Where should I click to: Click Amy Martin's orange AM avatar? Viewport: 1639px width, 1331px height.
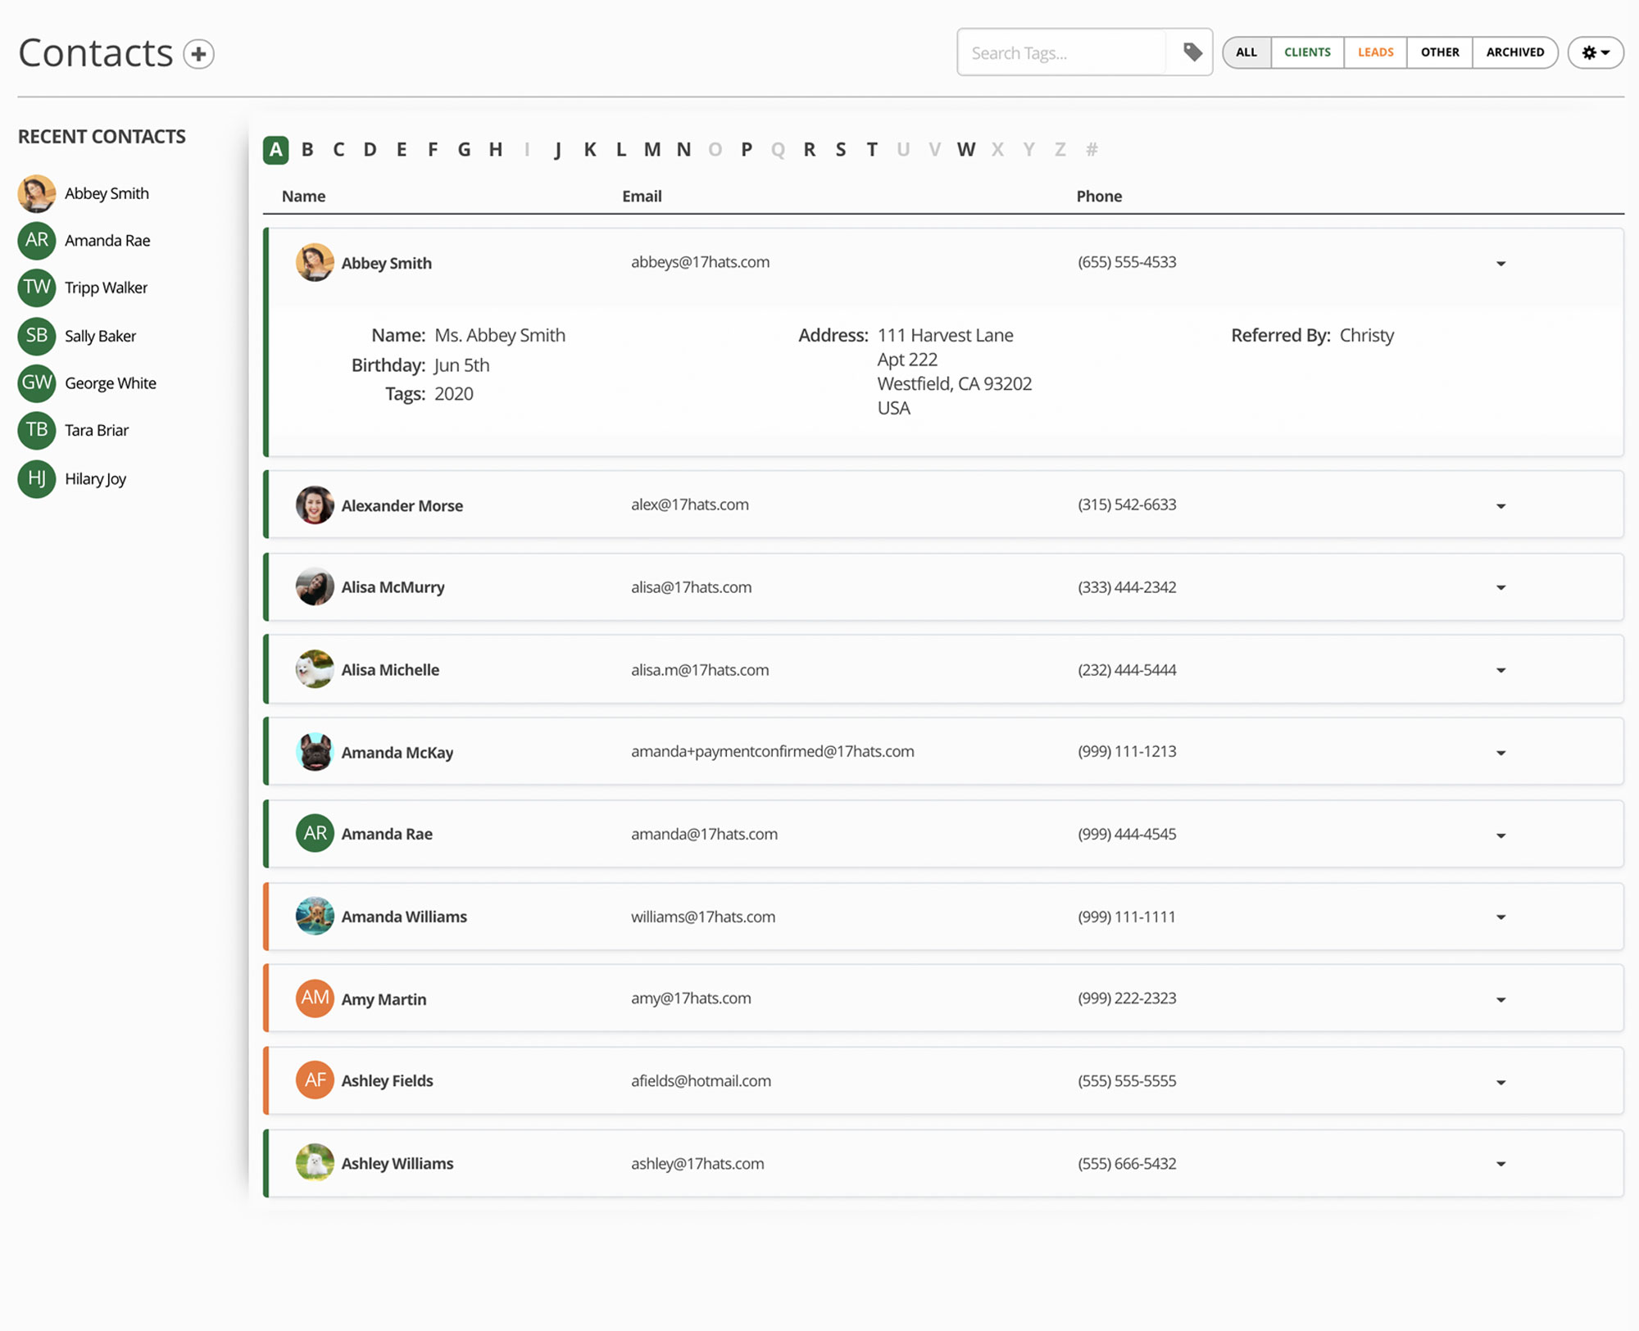click(x=315, y=998)
